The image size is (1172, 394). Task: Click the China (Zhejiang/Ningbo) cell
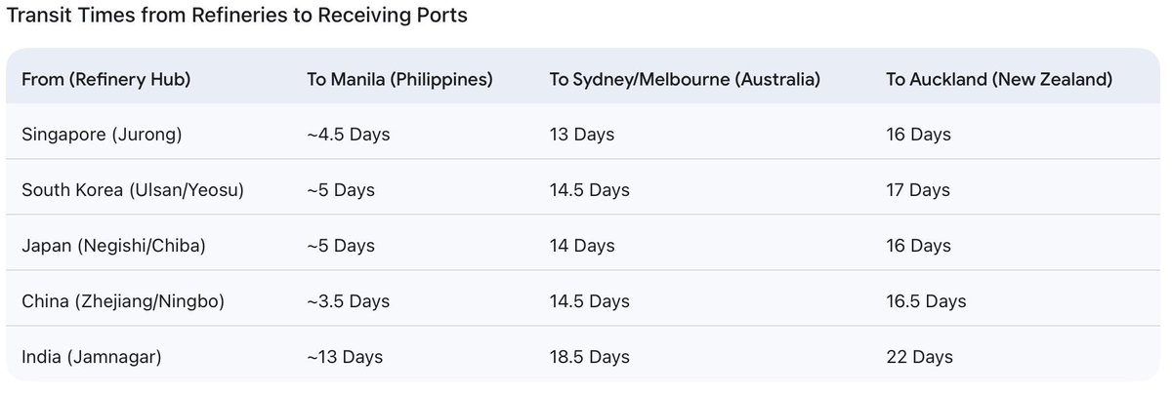123,301
